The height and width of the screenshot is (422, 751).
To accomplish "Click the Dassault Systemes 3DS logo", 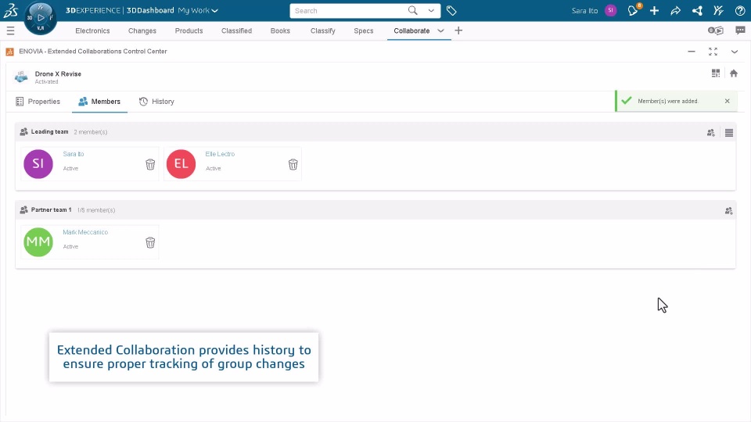I will point(10,10).
